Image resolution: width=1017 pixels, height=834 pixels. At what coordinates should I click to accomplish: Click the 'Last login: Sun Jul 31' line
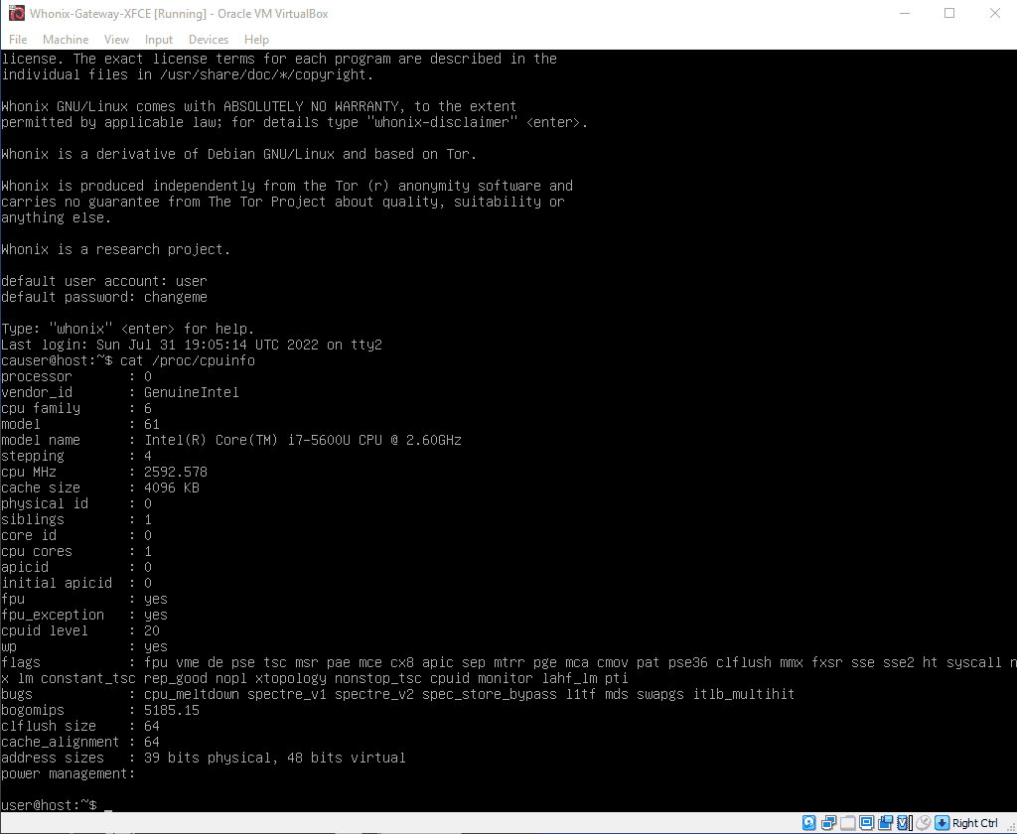point(192,345)
